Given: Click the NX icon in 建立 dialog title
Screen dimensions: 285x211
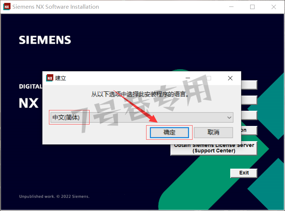Looking at the screenshot, I should tap(50, 78).
